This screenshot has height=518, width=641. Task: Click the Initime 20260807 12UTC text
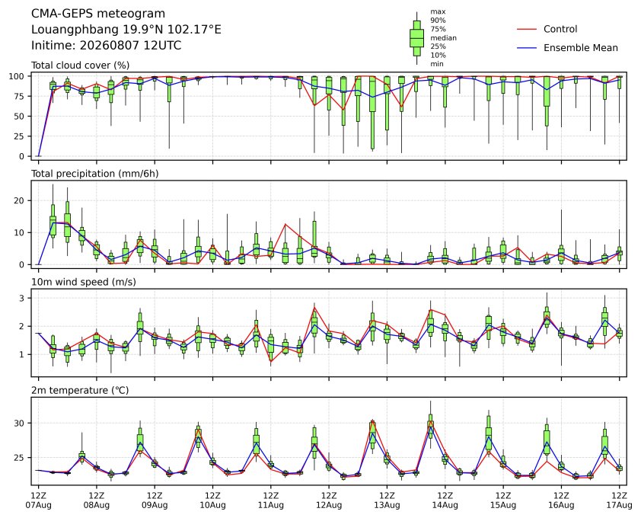(x=107, y=45)
